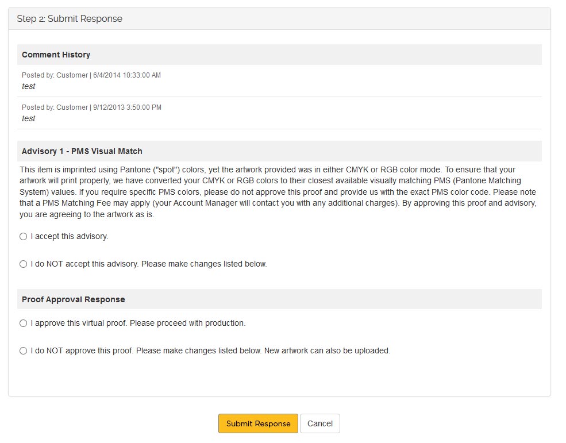566x443 pixels.
Task: Click 'Posted by: Customer' on the newest comment
Action: click(55, 75)
